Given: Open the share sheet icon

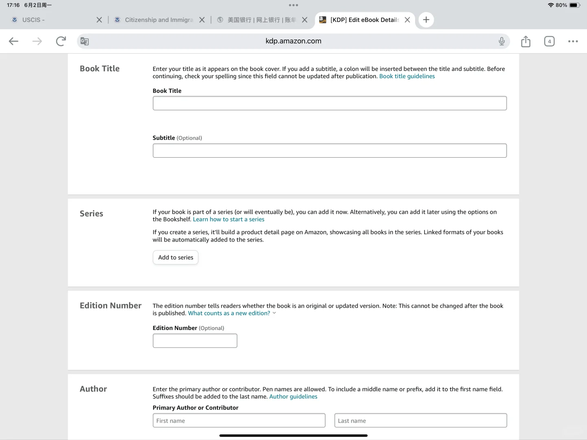Looking at the screenshot, I should point(526,41).
